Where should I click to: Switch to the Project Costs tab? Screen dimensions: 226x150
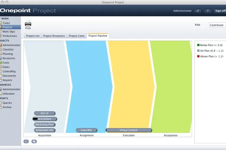point(77,36)
